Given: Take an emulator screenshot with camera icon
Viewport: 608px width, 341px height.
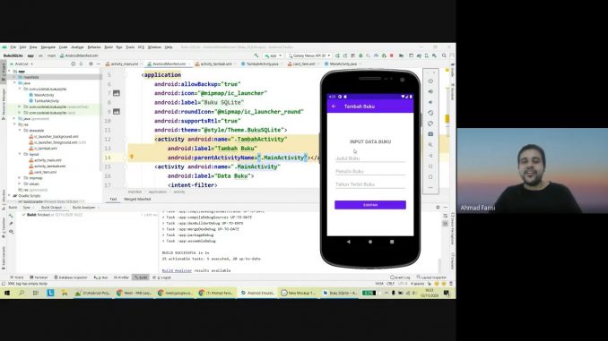Looking at the screenshot, I should click(430, 134).
